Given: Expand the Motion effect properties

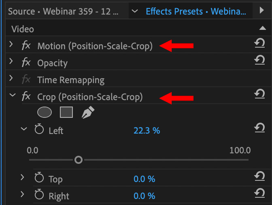Looking at the screenshot, I should (11, 45).
